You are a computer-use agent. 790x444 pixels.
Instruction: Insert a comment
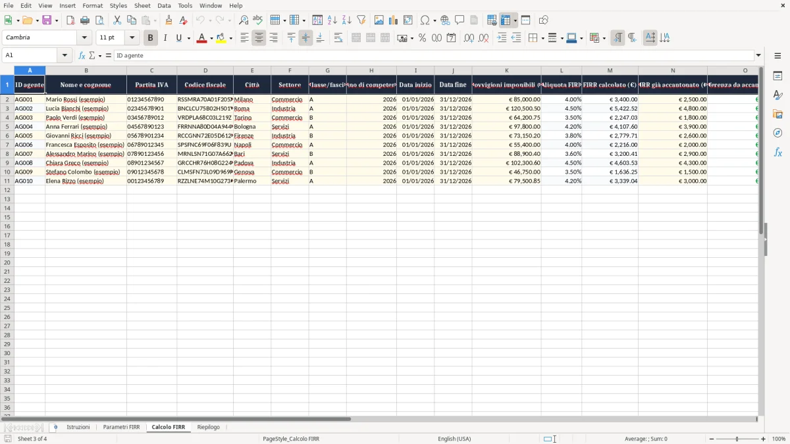pyautogui.click(x=460, y=20)
